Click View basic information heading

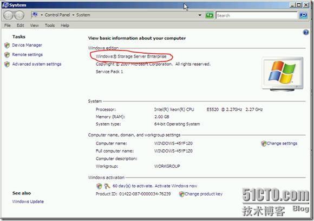(x=137, y=38)
